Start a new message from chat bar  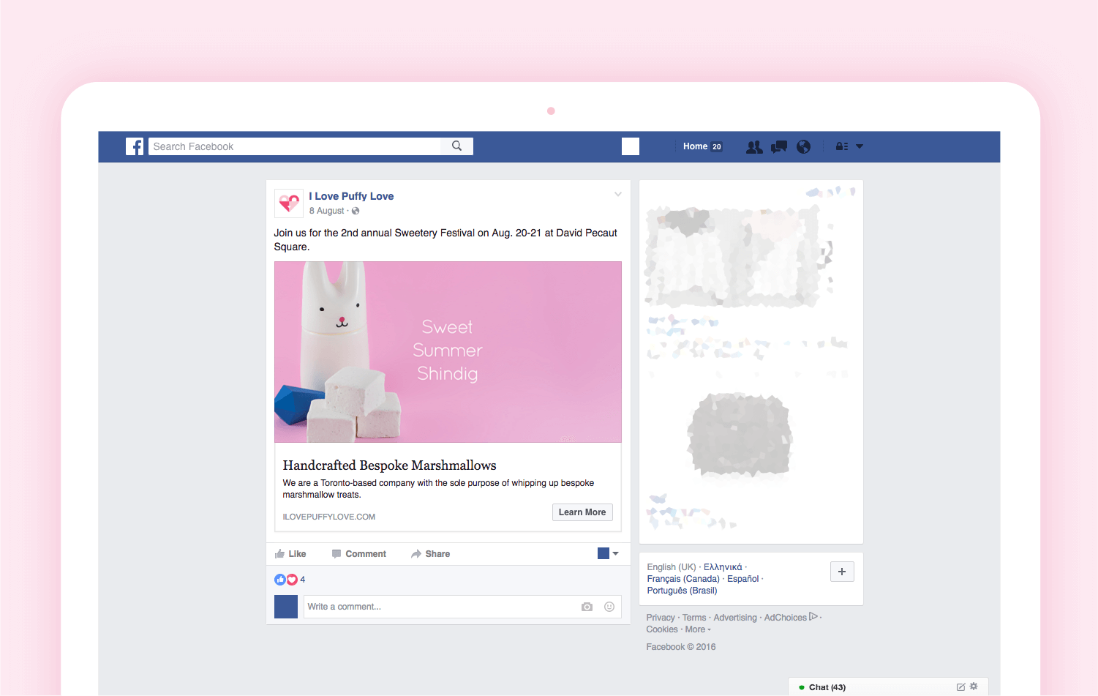tap(960, 687)
